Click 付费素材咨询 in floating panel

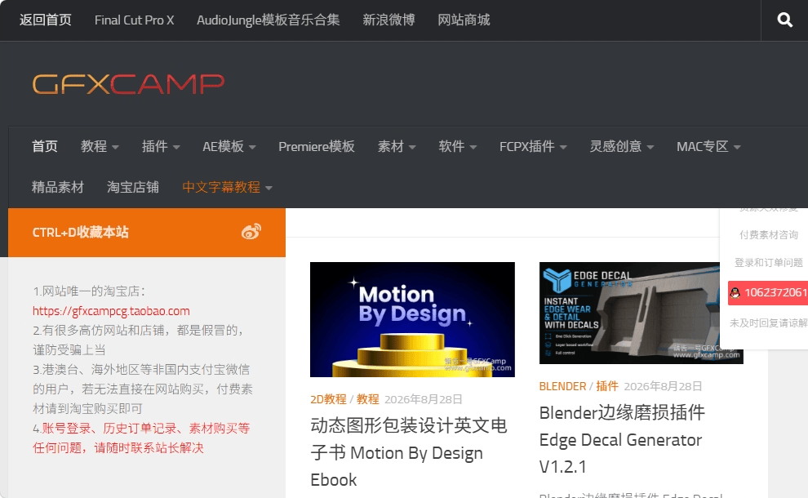[768, 235]
